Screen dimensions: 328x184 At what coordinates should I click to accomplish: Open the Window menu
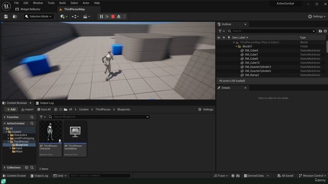(x=38, y=3)
